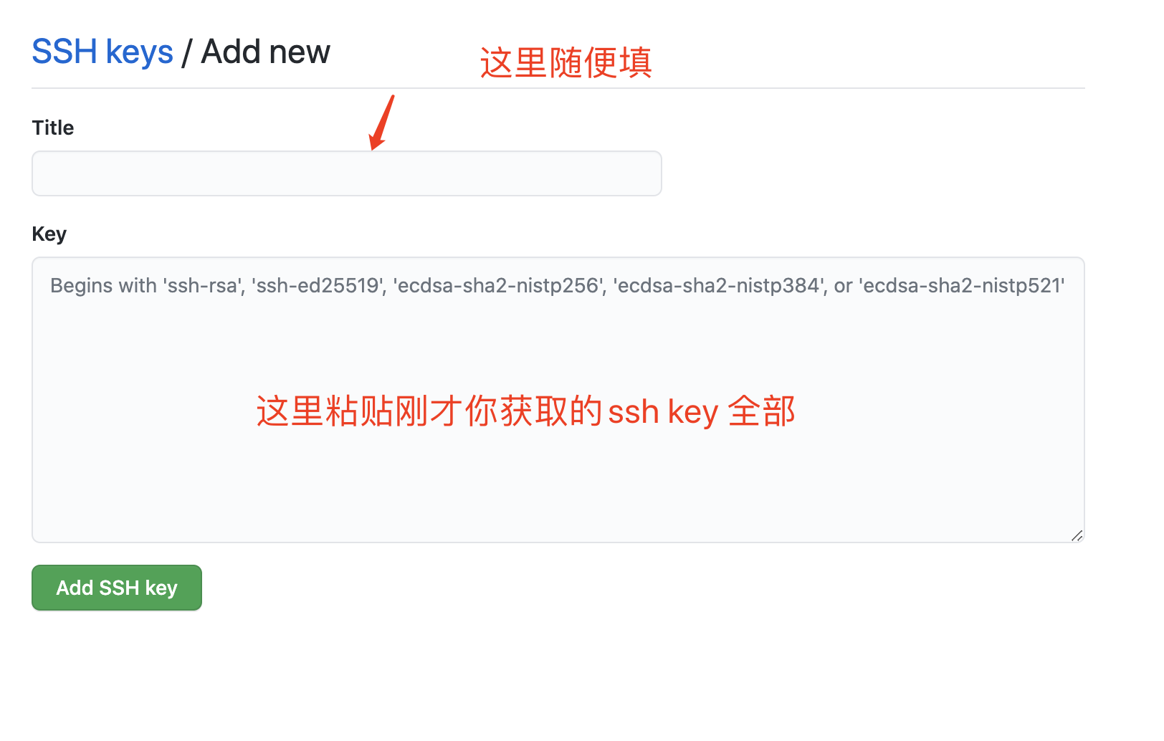
Task: Click the Add SSH key button
Action: pos(117,588)
